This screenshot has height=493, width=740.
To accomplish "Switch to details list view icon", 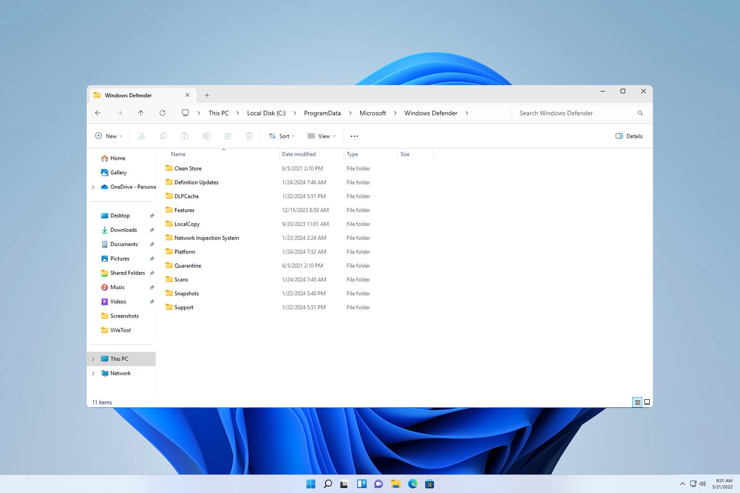I will [x=637, y=402].
